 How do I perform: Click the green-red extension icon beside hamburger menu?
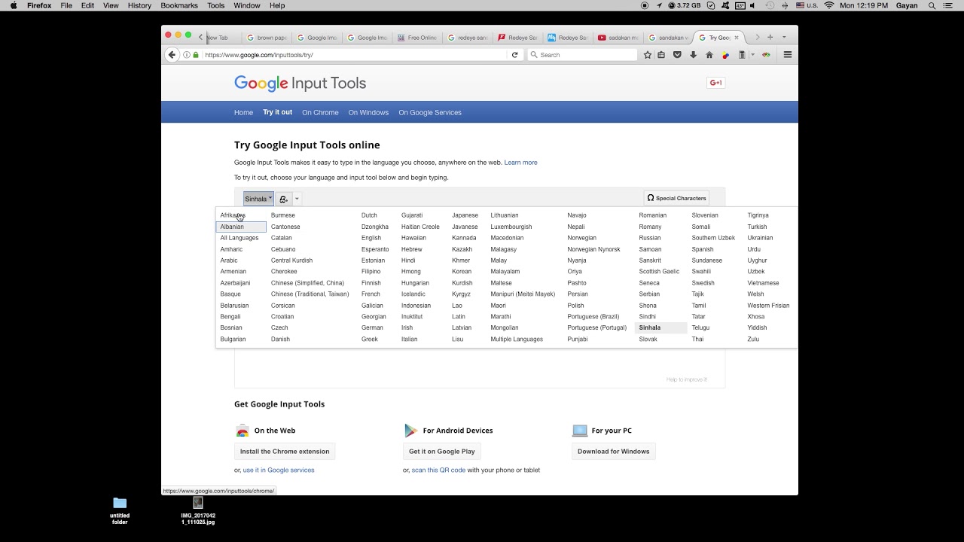[766, 55]
